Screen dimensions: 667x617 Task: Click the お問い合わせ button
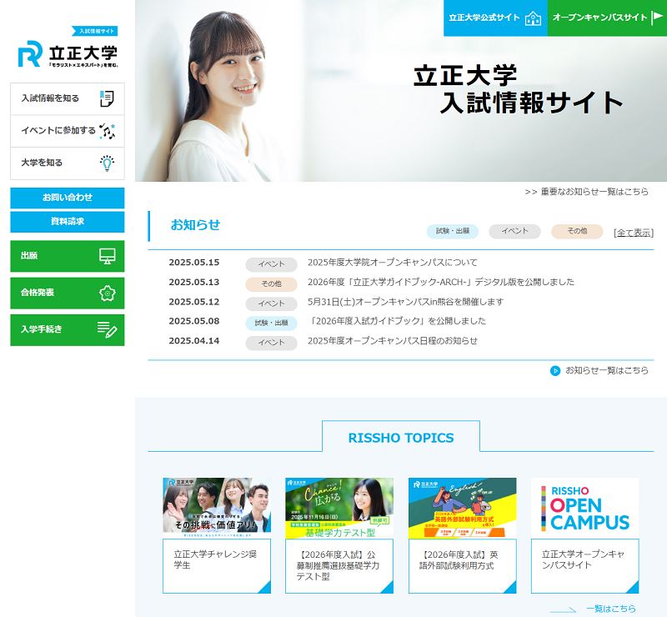[68, 198]
